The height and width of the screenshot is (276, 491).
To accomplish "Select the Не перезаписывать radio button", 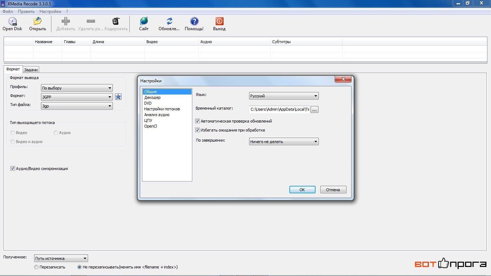I will [79, 267].
